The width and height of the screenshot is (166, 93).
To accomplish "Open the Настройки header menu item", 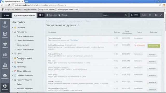I will 52,15.
